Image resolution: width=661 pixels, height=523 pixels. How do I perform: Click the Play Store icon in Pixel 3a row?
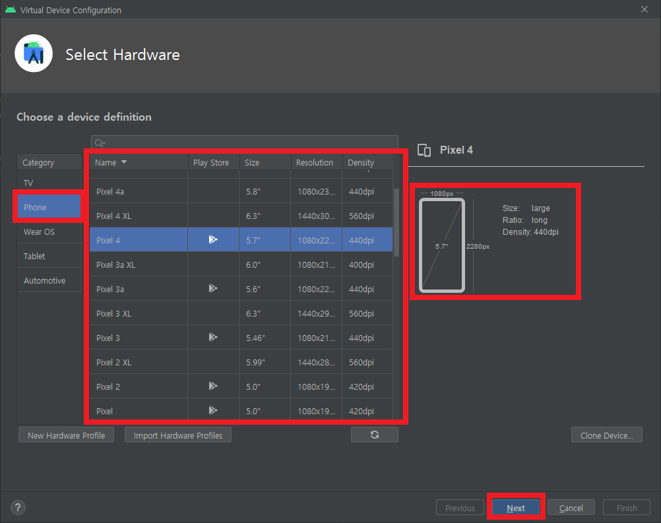point(213,288)
